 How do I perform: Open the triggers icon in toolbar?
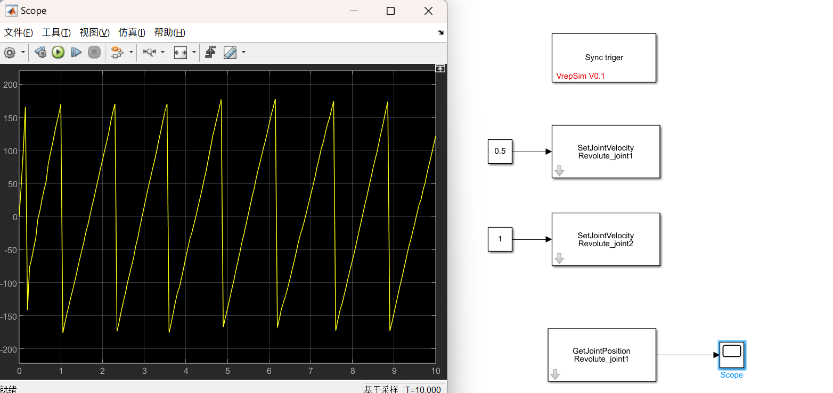(211, 52)
